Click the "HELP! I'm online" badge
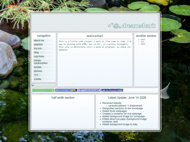 pos(89,90)
